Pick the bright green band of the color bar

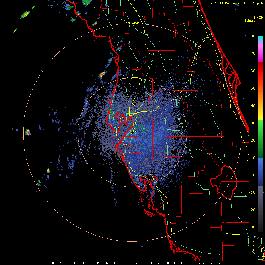pyautogui.click(x=260, y=129)
